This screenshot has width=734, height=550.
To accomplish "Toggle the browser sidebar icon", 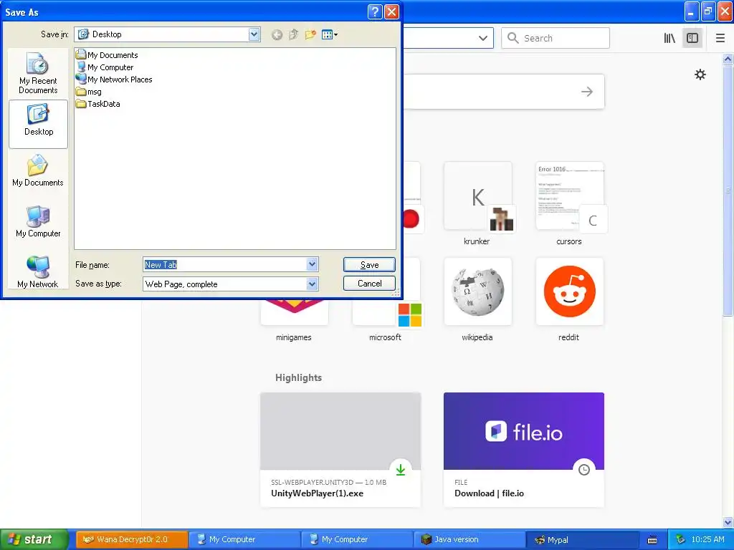I will 692,39.
